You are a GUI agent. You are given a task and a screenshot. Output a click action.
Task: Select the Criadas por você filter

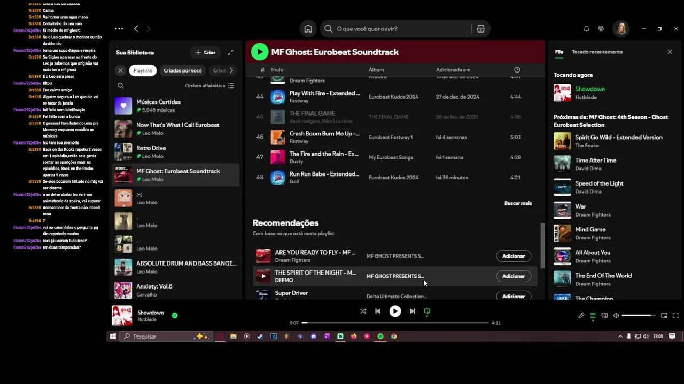[183, 70]
